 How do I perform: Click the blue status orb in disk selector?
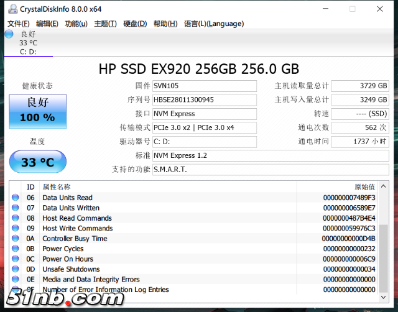[x=9, y=34]
